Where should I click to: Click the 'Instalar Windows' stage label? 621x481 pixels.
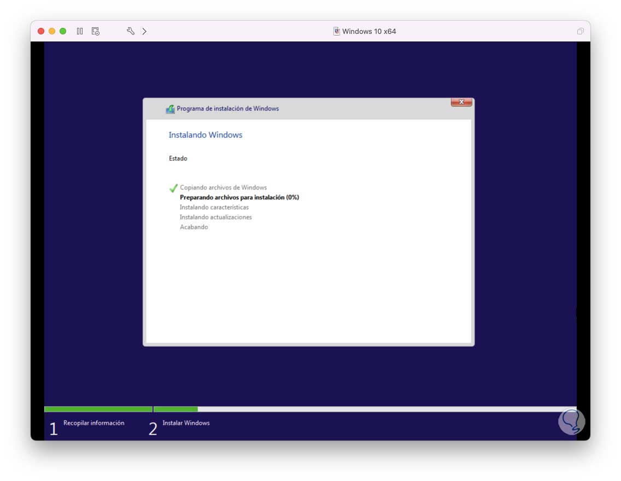pyautogui.click(x=186, y=423)
